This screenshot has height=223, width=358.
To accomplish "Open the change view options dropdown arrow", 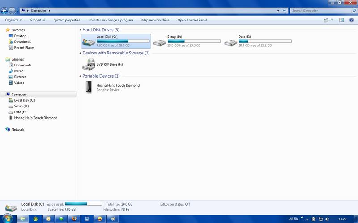I will pyautogui.click(x=332, y=20).
